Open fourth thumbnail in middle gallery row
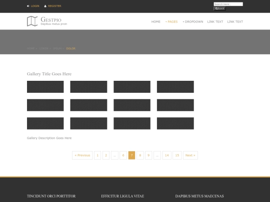The width and height of the screenshot is (270, 202). coord(175,105)
